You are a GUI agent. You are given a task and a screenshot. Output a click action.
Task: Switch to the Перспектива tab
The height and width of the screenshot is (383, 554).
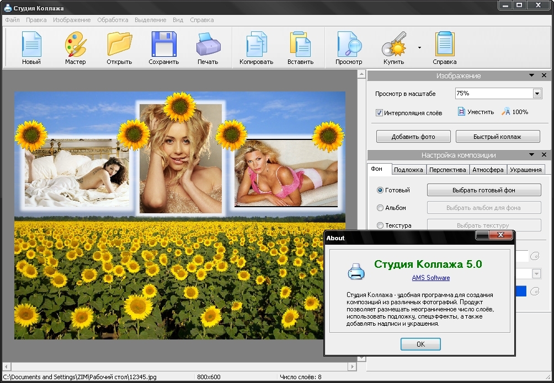[x=448, y=170]
